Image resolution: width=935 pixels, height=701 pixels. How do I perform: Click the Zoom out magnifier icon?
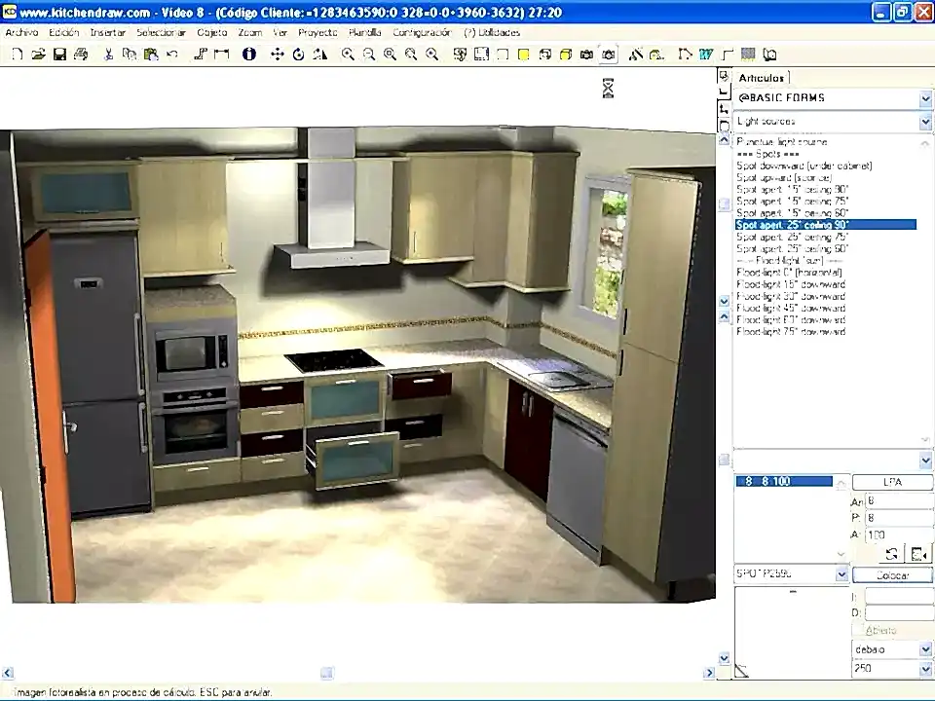[x=369, y=55]
